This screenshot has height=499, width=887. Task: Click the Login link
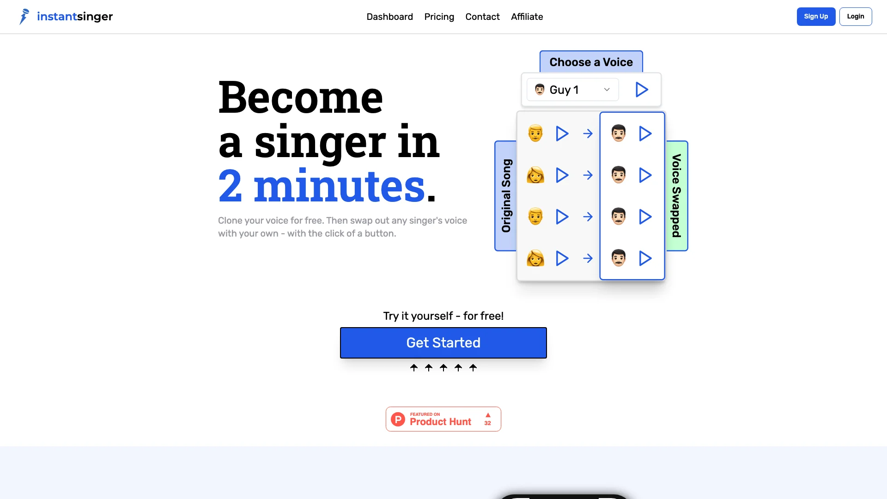click(855, 17)
